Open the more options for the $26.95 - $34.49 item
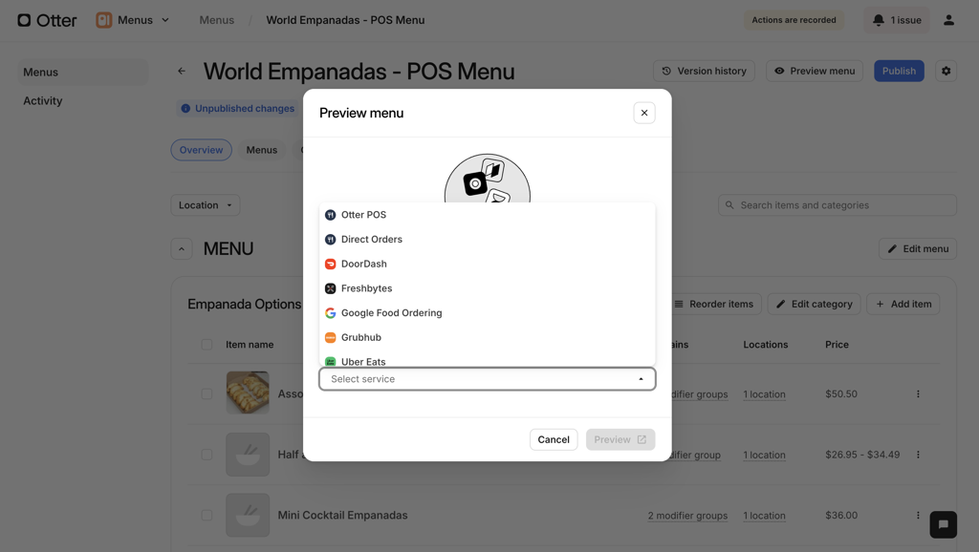 (x=918, y=455)
